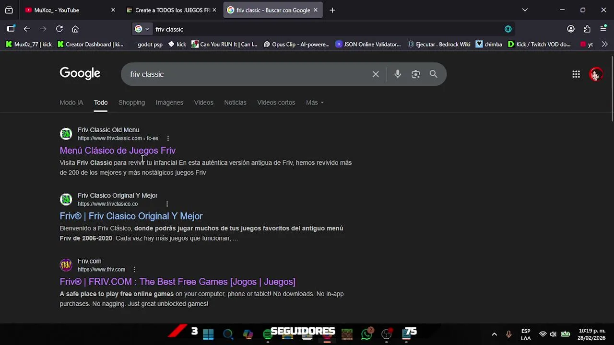Screen dimensions: 614x345
Task: Open godot psp bookmark
Action: [150, 44]
